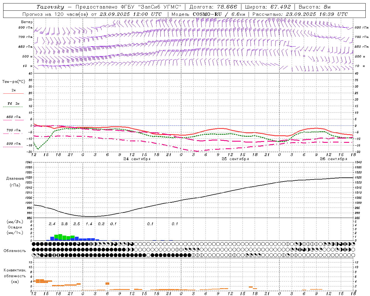Click the 850 гПа temperature legend entry
The height and width of the screenshot is (296, 370).
13,117
